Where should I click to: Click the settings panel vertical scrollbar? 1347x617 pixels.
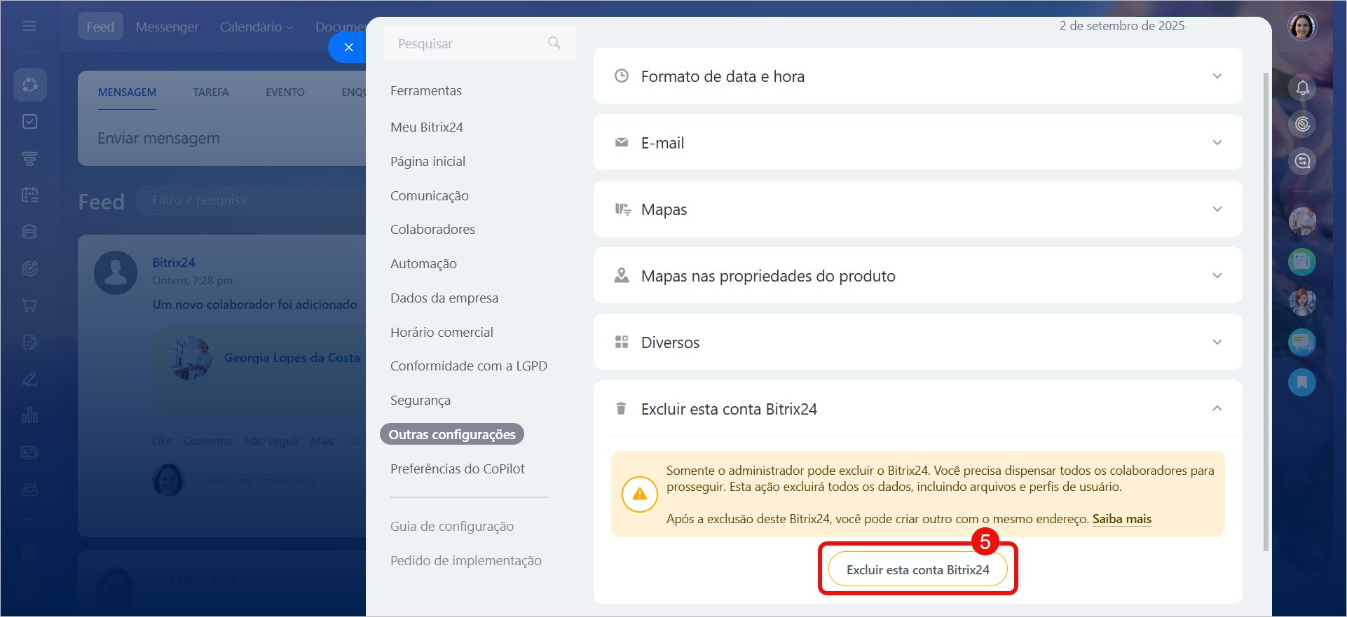coord(1265,312)
